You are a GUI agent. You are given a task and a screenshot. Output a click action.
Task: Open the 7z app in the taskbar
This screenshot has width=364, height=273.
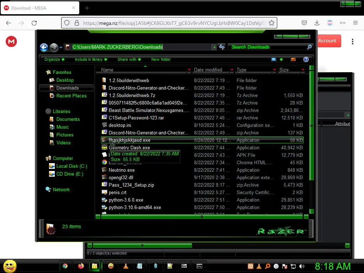(x=184, y=266)
